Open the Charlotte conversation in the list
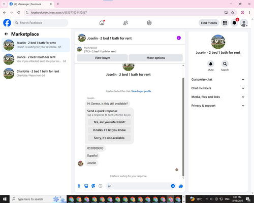The width and height of the screenshot is (254, 203). point(36,74)
